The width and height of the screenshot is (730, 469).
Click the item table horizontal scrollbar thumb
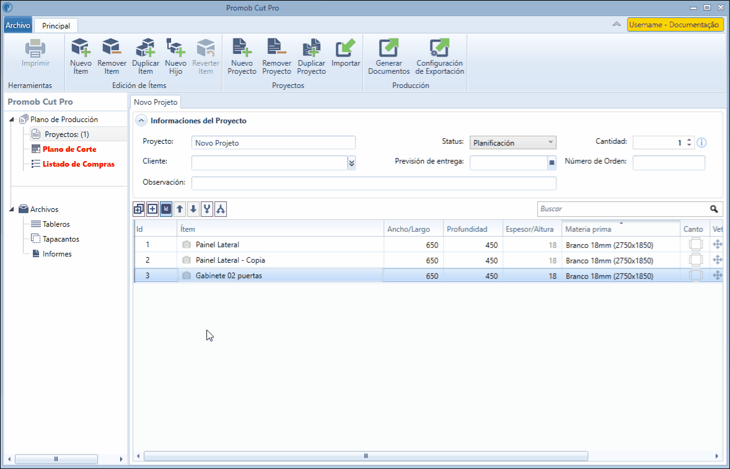coord(366,456)
